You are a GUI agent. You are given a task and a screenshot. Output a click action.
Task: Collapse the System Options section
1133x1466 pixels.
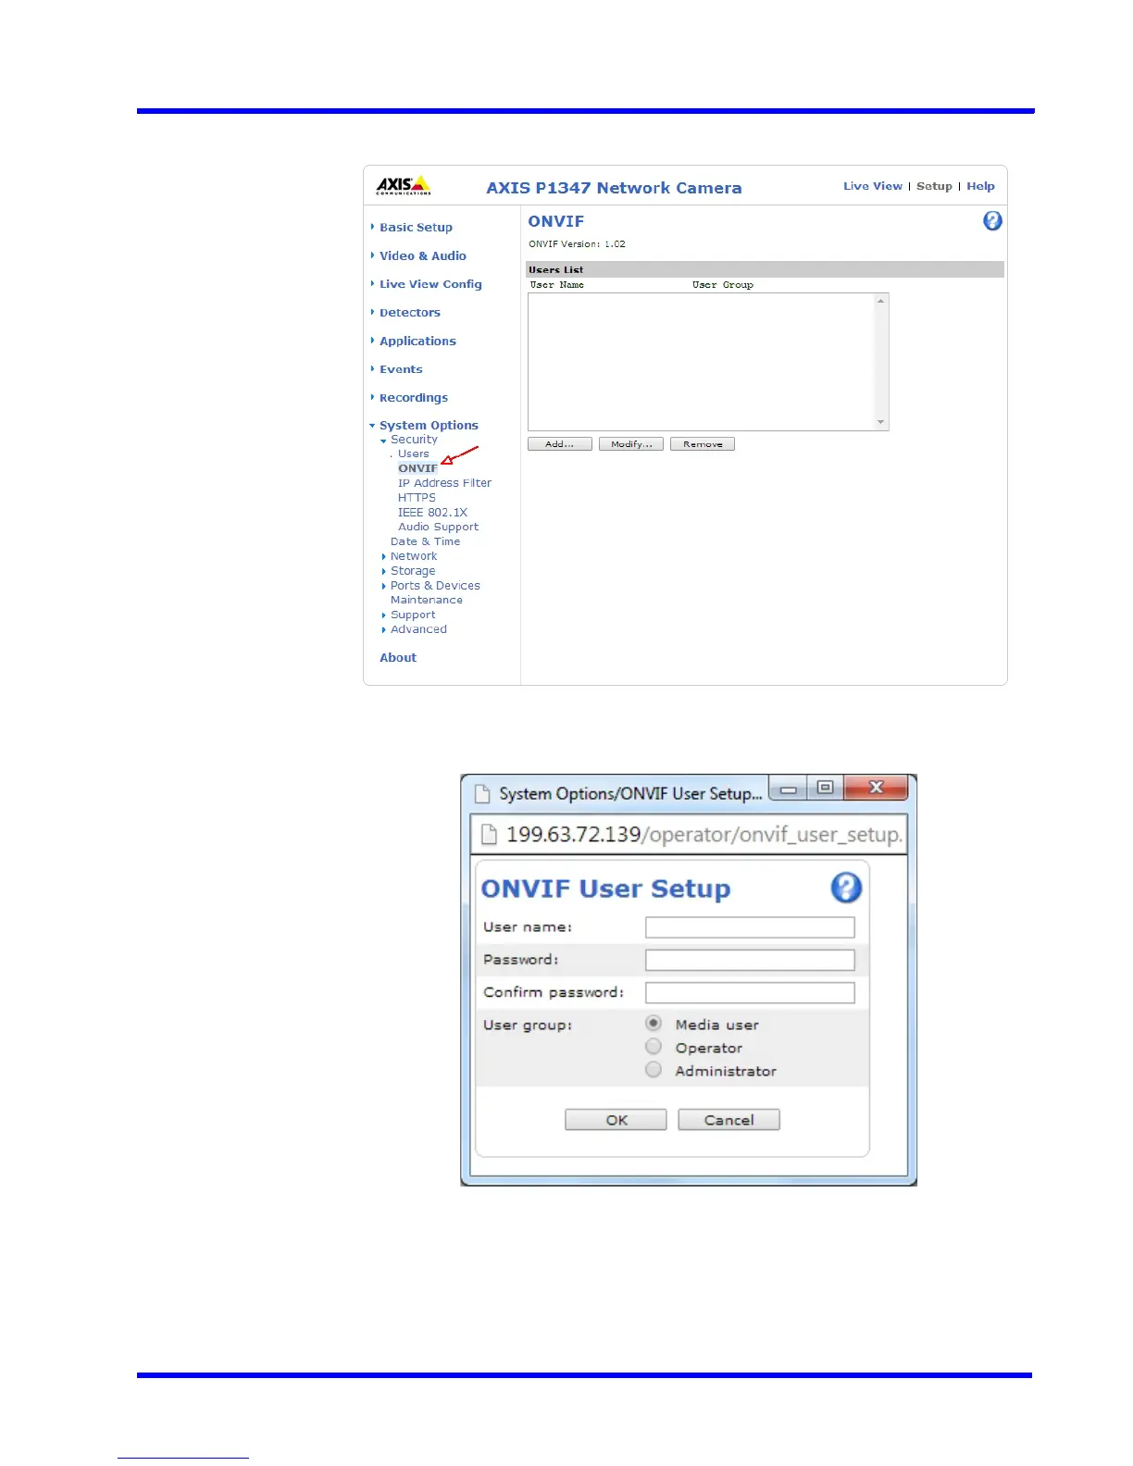point(429,426)
